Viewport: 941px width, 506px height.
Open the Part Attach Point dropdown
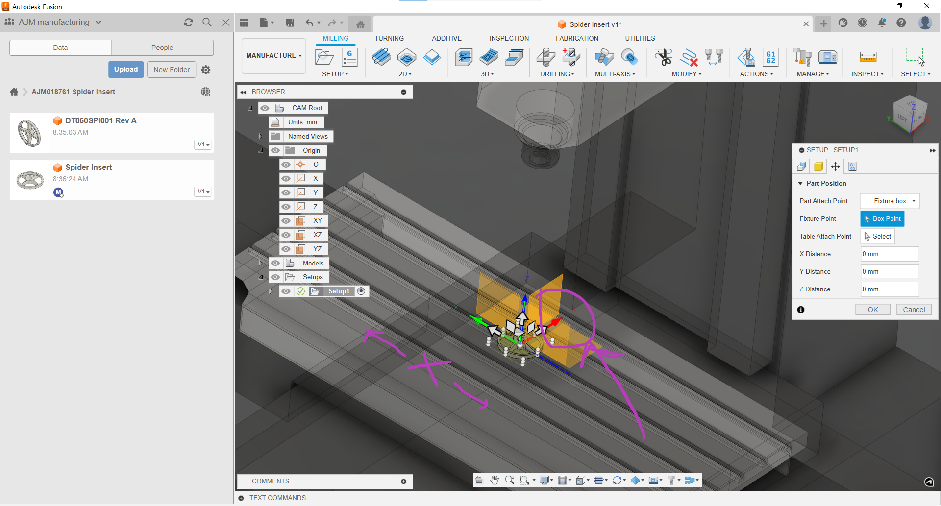890,201
